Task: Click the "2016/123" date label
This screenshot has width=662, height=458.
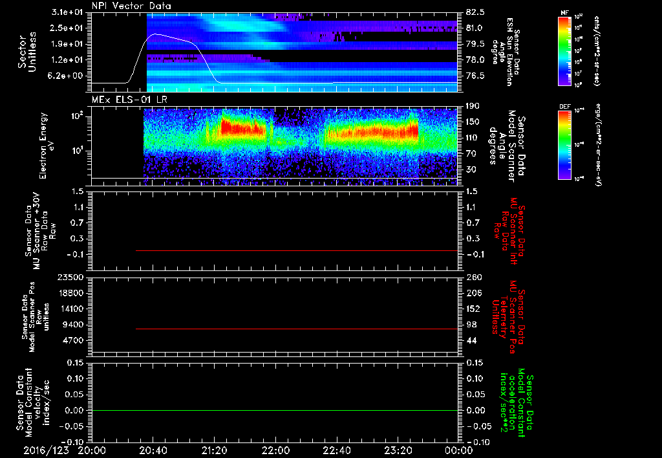Action: coord(46,450)
